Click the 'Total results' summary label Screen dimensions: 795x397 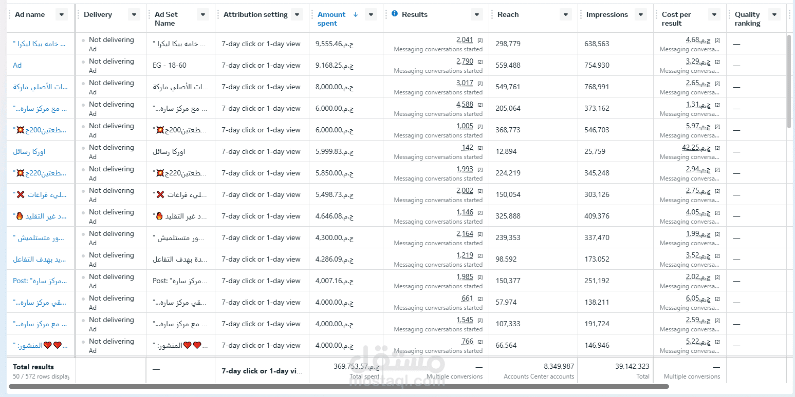pyautogui.click(x=33, y=367)
